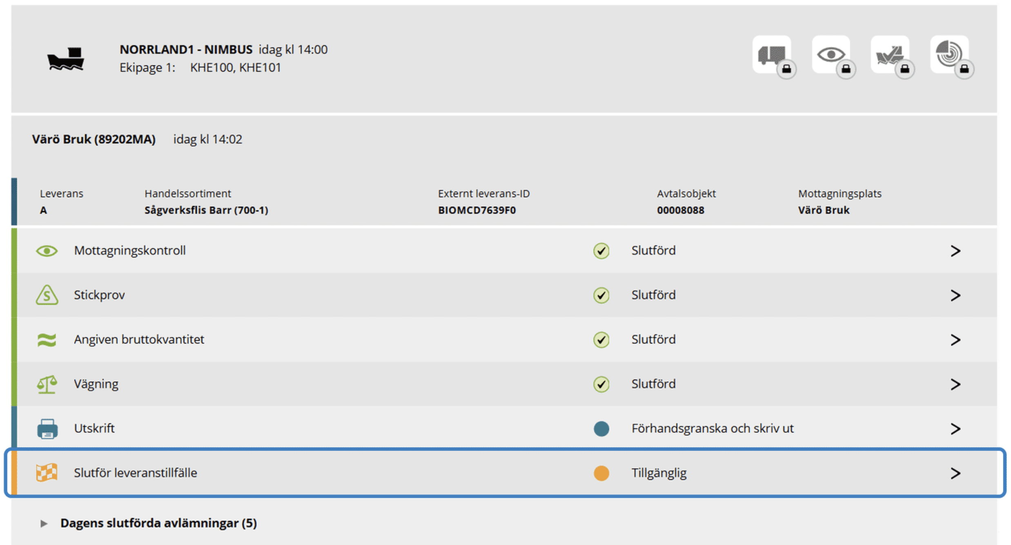The height and width of the screenshot is (545, 1011).
Task: Click Förhandsgranska och skriv ut
Action: [x=713, y=428]
